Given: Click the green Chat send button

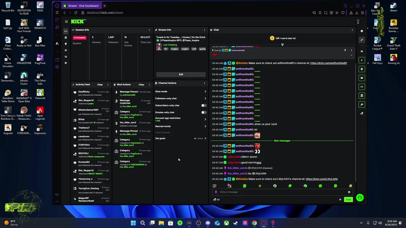Looking at the screenshot, I should click(x=348, y=199).
